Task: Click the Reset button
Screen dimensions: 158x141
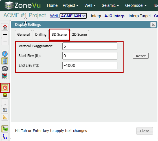Action: point(141,56)
